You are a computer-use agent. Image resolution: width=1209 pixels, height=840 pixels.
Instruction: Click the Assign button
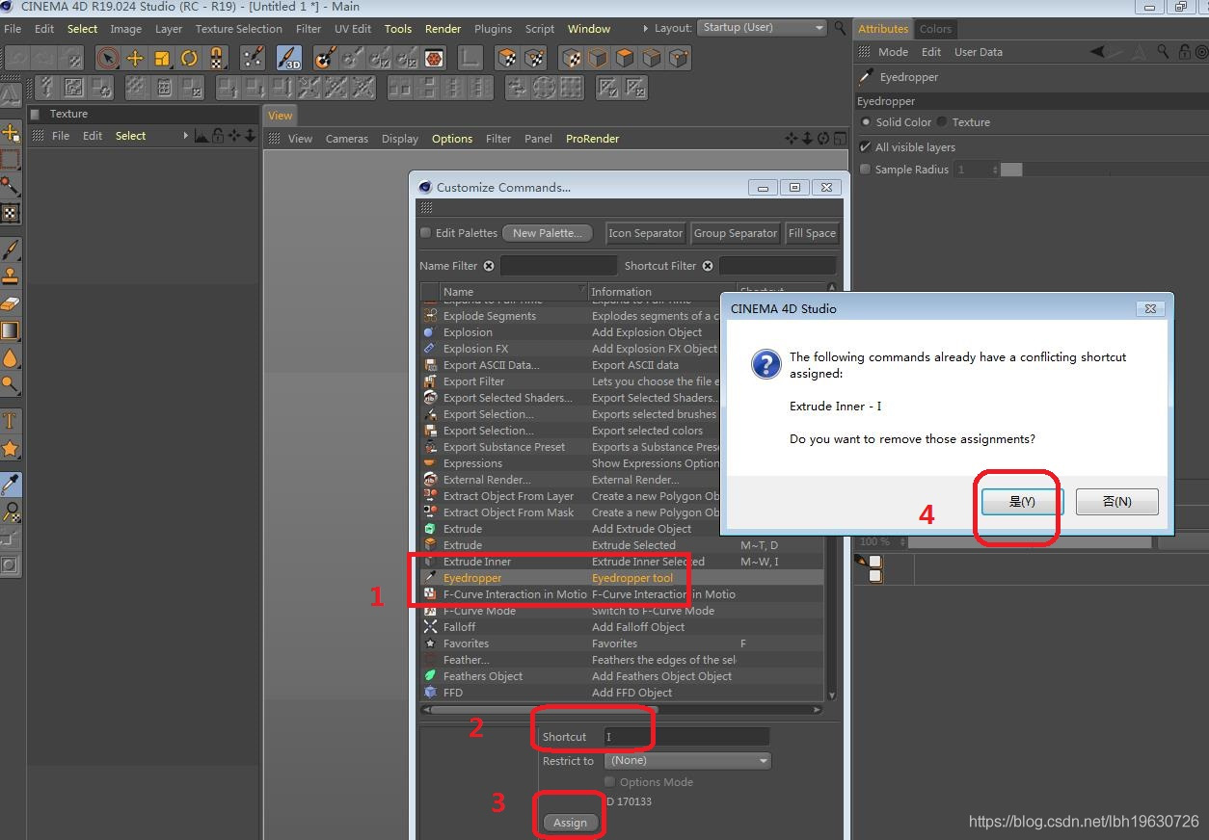[570, 823]
